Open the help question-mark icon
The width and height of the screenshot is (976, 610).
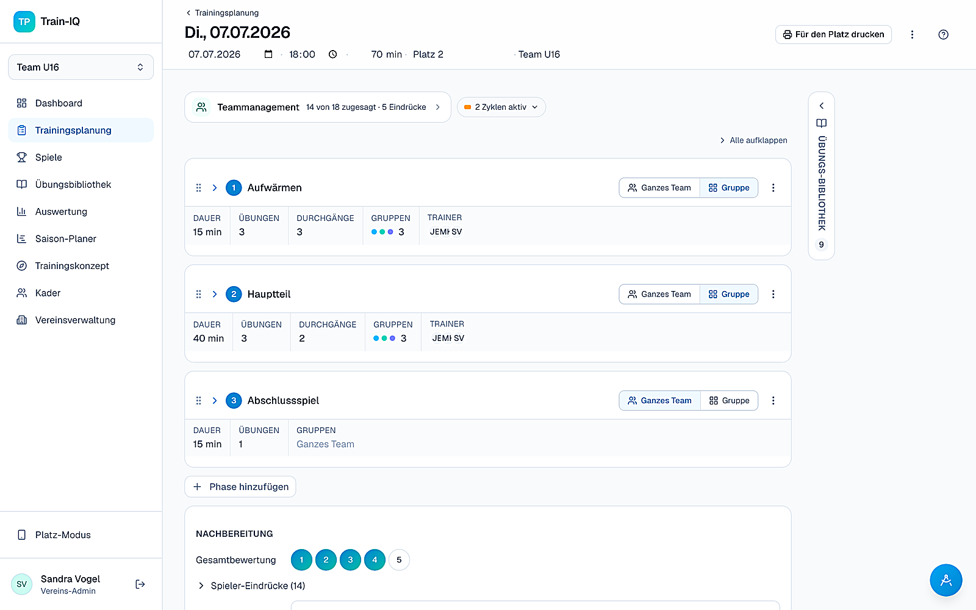pyautogui.click(x=943, y=35)
